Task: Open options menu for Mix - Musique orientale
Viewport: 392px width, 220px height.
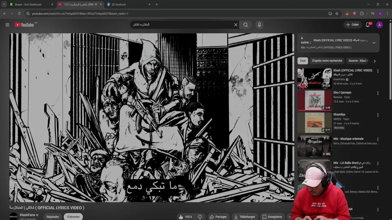Action: click(378, 139)
